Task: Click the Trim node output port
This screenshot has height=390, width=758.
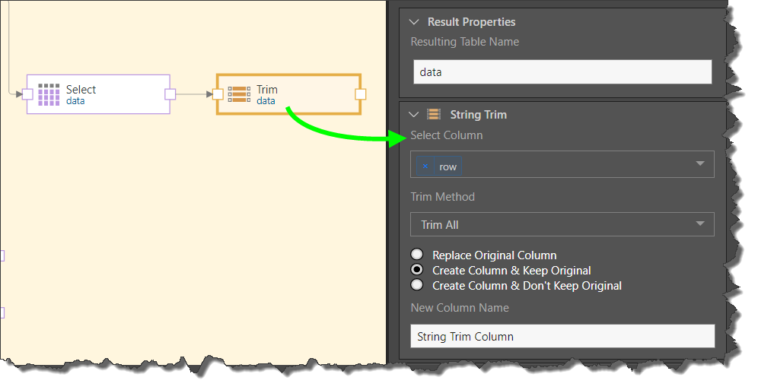Action: (x=360, y=94)
